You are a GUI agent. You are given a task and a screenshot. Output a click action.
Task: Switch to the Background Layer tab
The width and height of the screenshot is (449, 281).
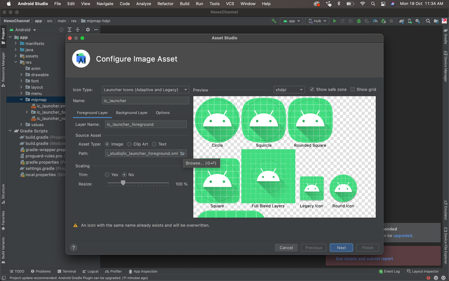point(132,113)
